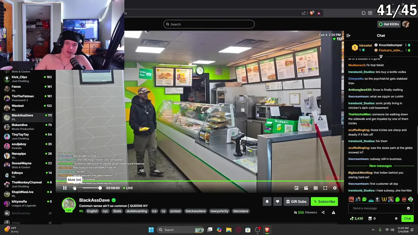This screenshot has height=235, width=418.
Task: Open mini player mode icon
Action: (297, 188)
